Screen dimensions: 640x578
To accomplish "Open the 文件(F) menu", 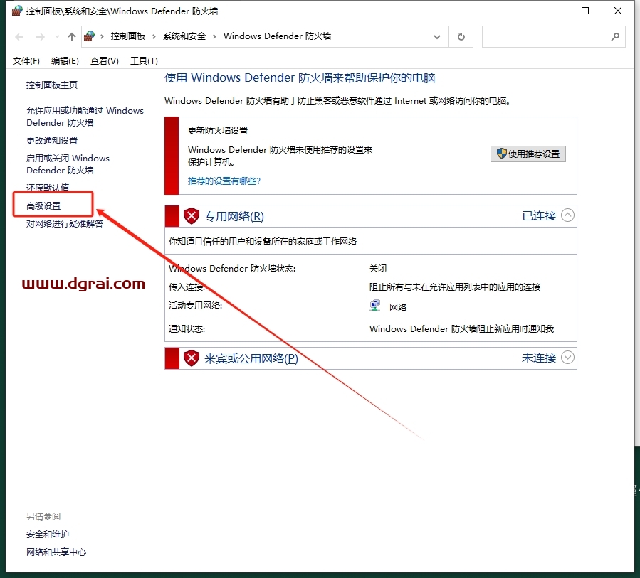I will 26,61.
